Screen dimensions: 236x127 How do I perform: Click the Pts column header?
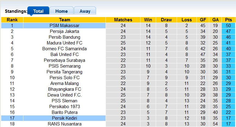click(228, 20)
